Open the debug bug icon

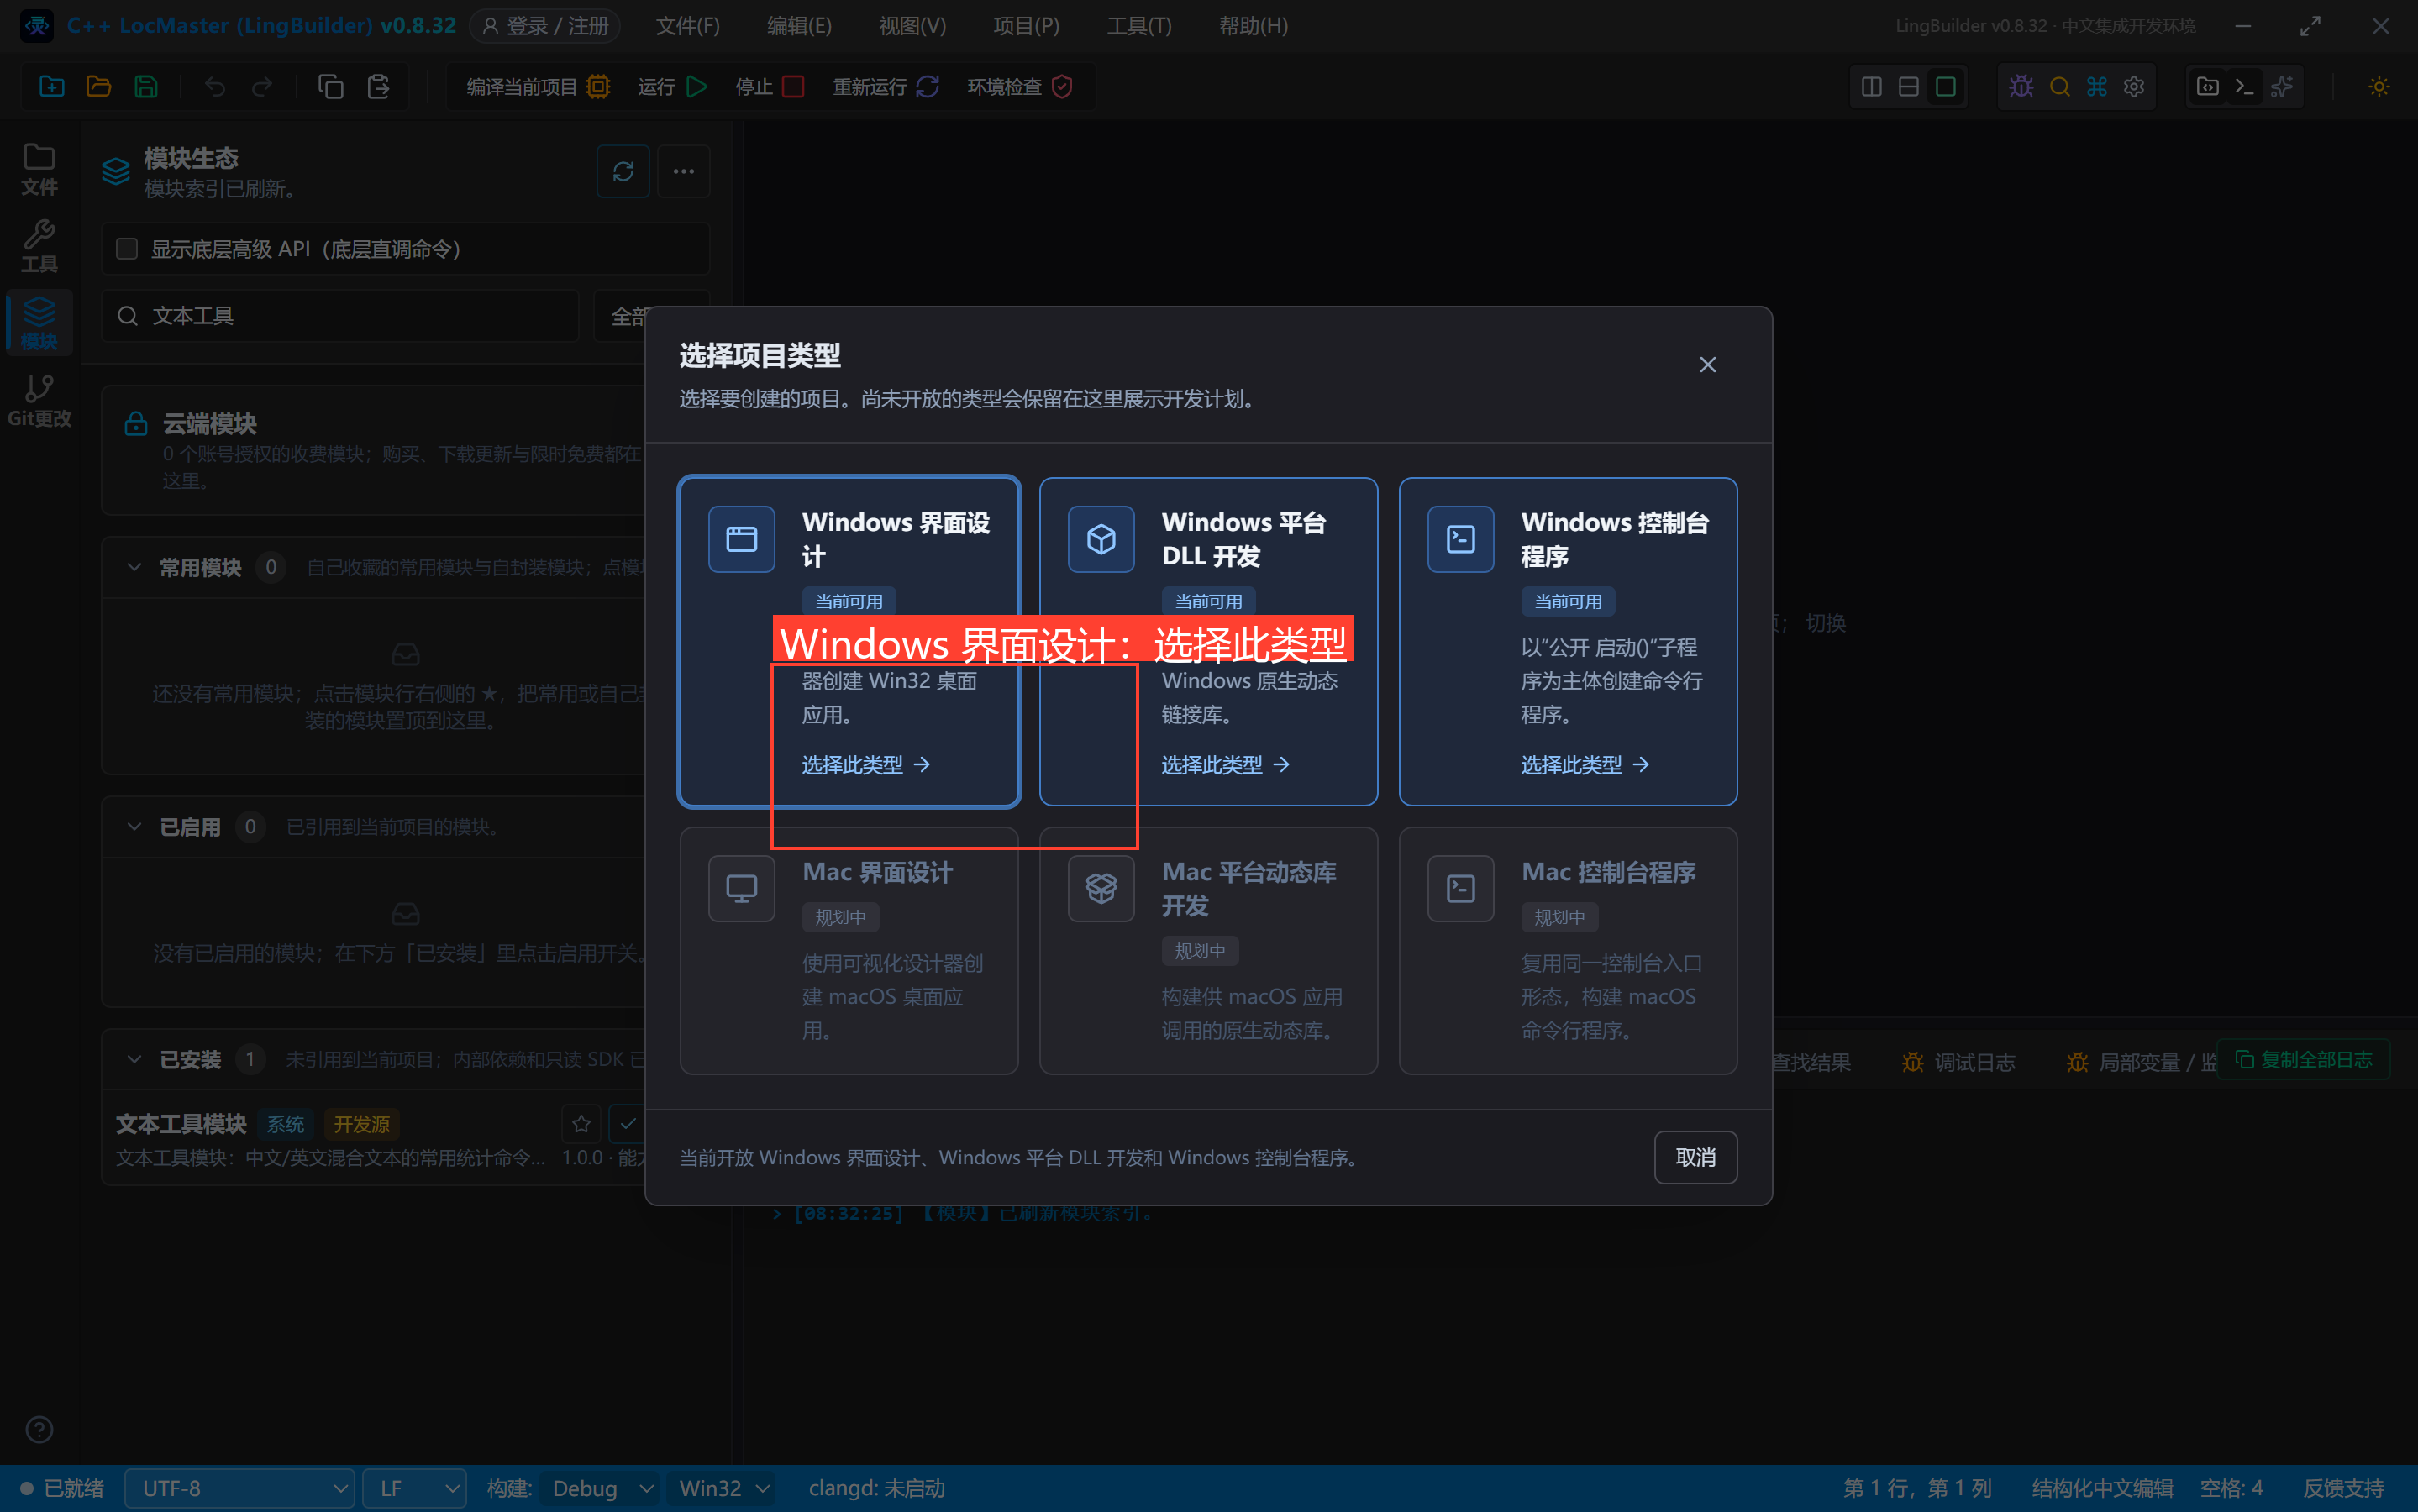tap(2021, 87)
